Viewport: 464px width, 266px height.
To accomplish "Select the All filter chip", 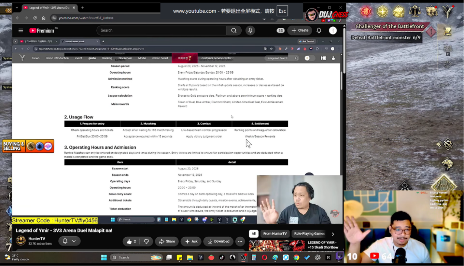I will click(254, 234).
